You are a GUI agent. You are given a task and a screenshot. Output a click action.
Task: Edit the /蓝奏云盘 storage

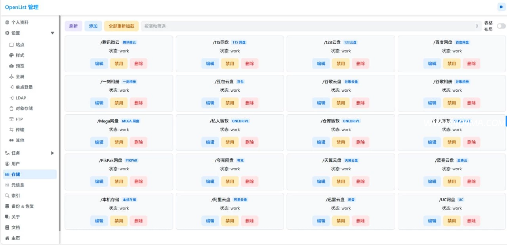pos(432,181)
